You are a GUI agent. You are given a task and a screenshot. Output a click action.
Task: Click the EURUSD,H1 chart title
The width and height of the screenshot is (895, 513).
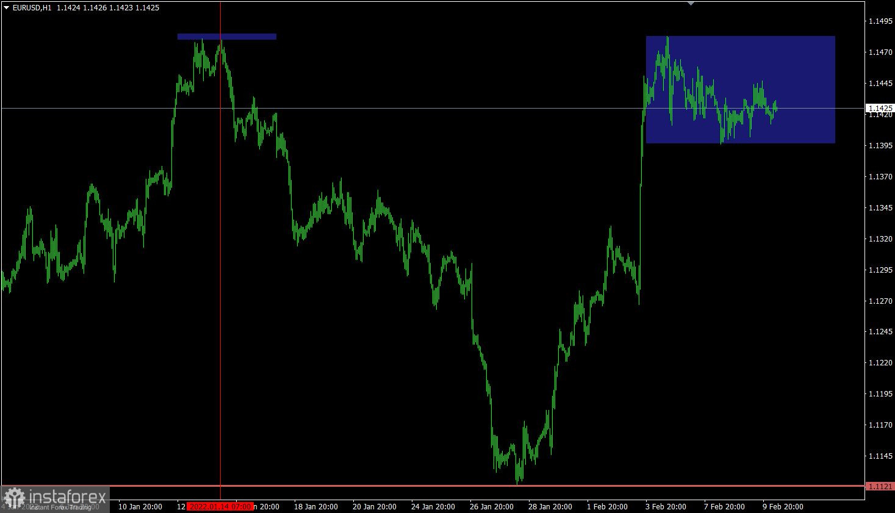(32, 8)
